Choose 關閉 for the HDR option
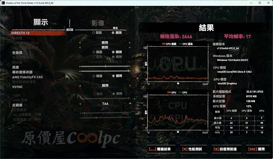 (117, 94)
